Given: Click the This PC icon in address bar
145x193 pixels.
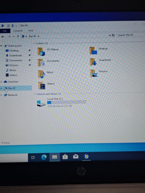Looking at the screenshot, I should click(23, 36).
